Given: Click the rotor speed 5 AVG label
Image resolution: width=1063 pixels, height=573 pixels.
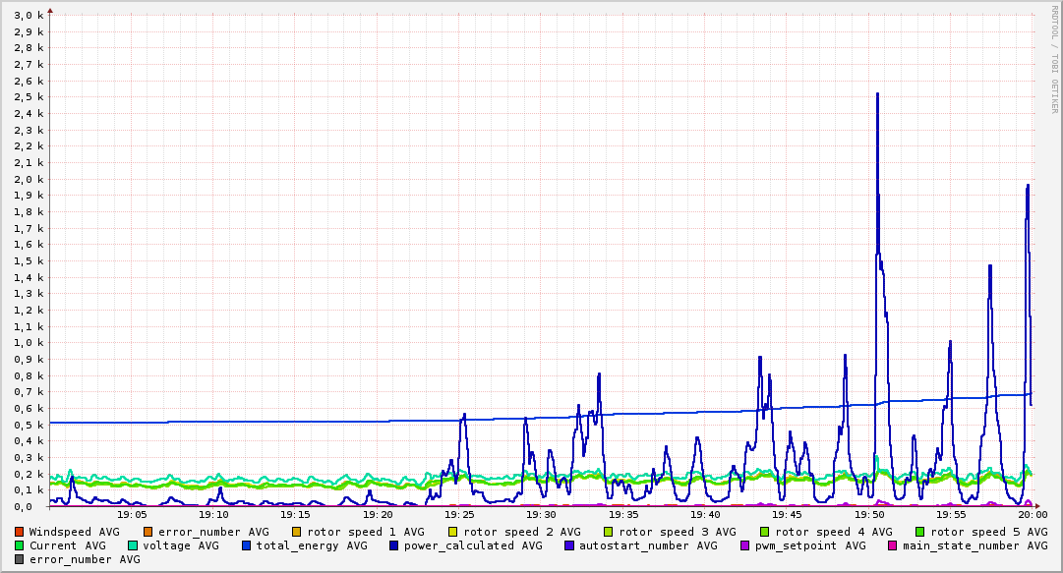Looking at the screenshot, I should (x=989, y=533).
